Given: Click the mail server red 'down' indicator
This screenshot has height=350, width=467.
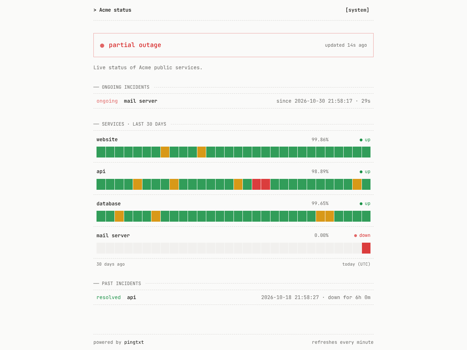Looking at the screenshot, I should 362,235.
